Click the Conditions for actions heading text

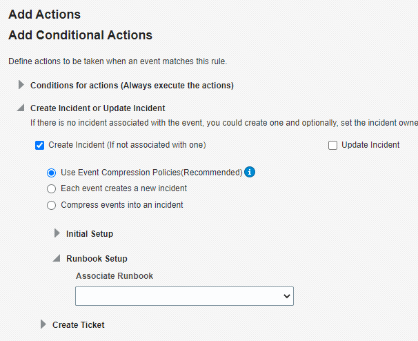tap(132, 86)
